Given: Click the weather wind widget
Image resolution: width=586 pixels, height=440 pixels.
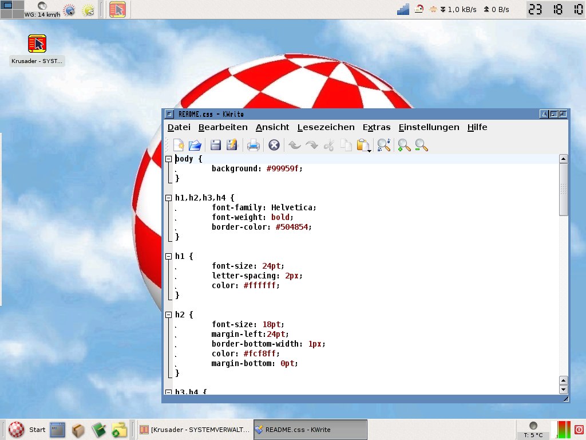Looking at the screenshot, I should (x=42, y=10).
